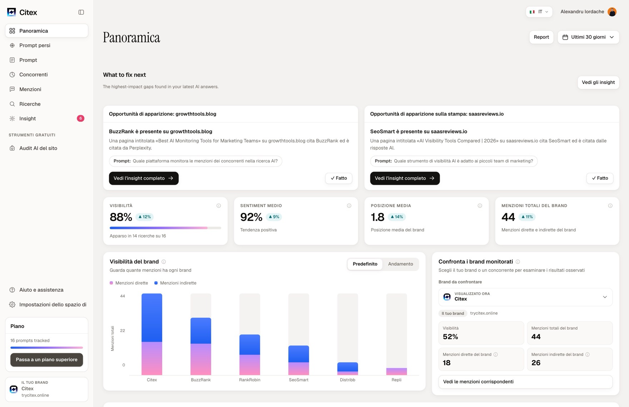
Task: Click the prompts tracked progress bar in Piano
Action: pyautogui.click(x=46, y=347)
